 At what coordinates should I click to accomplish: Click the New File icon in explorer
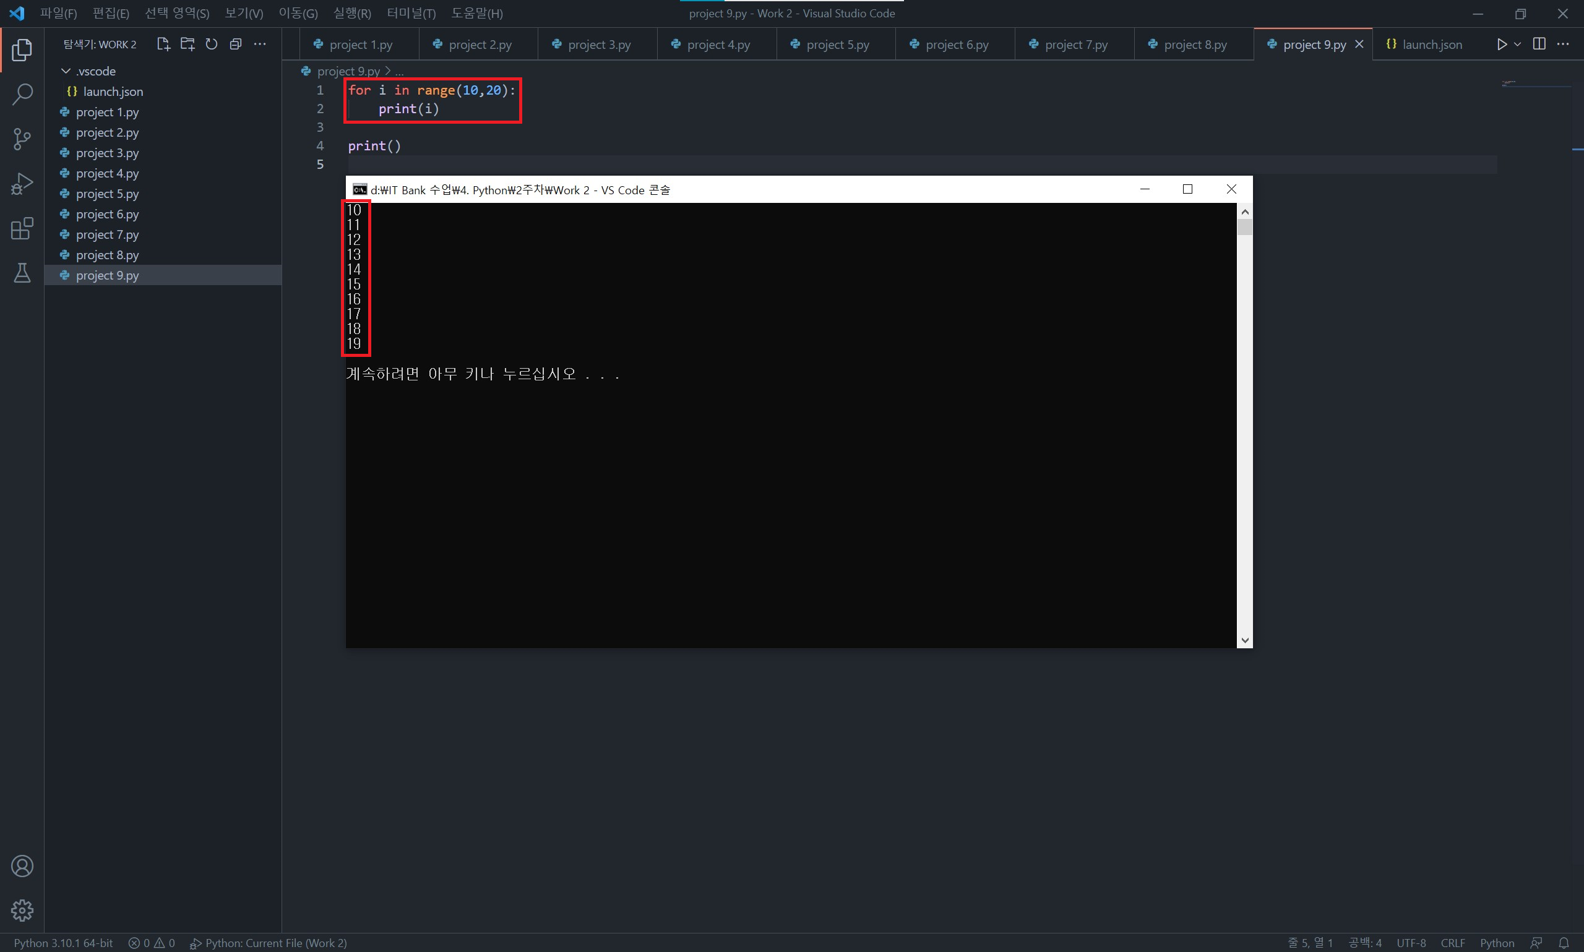point(163,45)
